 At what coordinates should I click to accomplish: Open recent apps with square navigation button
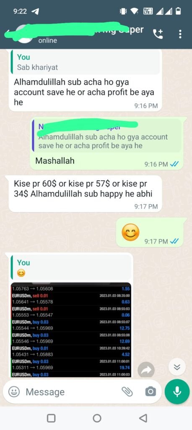pyautogui.click(x=51, y=418)
